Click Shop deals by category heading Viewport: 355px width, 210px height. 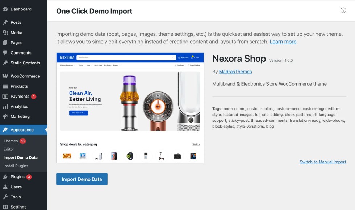(x=79, y=144)
